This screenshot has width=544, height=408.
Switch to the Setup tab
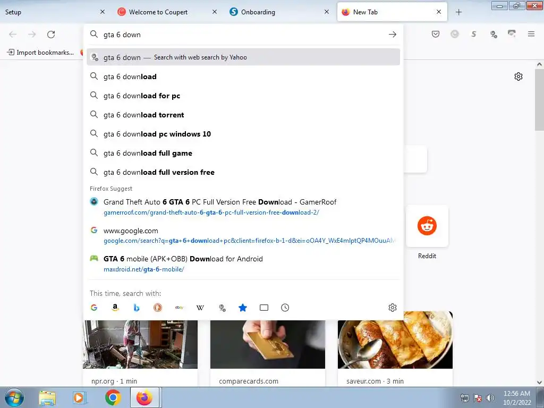tap(52, 12)
